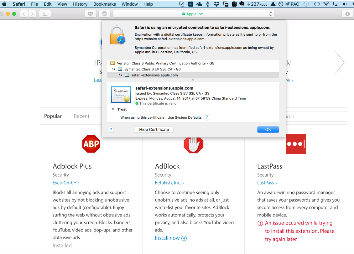Open the Window menu
Screen dimensions: 354x254
(x=130, y=4)
